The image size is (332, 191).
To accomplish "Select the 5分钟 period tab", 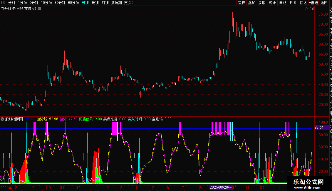I will (x=34, y=3).
